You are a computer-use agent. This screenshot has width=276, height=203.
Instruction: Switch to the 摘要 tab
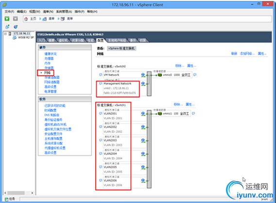52,40
